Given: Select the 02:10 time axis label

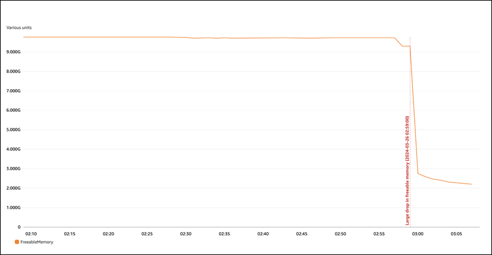Looking at the screenshot, I should tap(31, 234).
